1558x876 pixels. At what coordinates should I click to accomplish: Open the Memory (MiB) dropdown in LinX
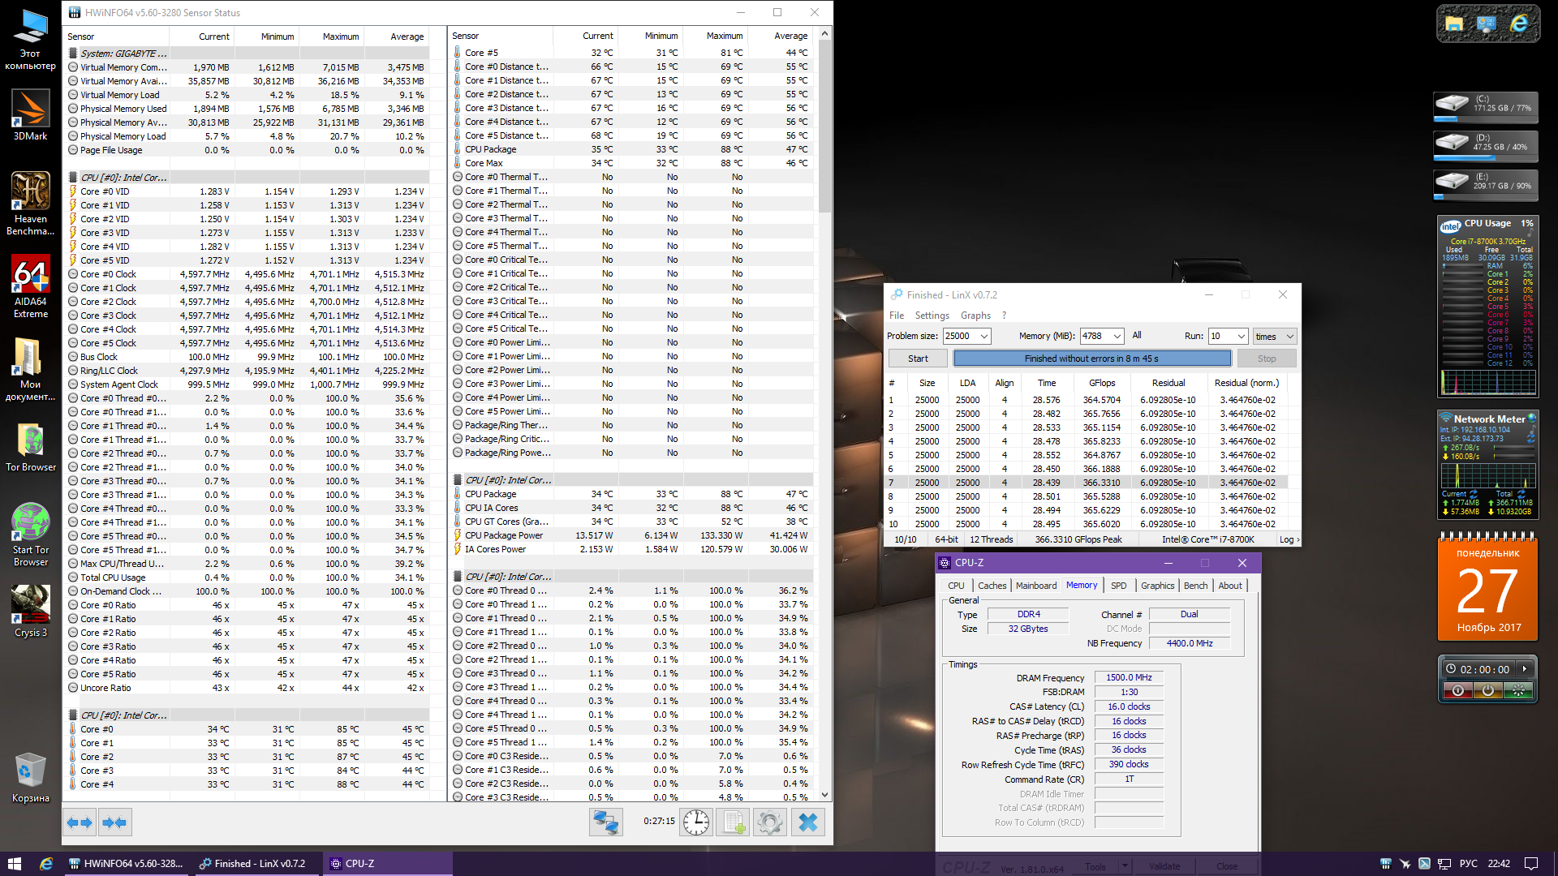click(x=1117, y=336)
